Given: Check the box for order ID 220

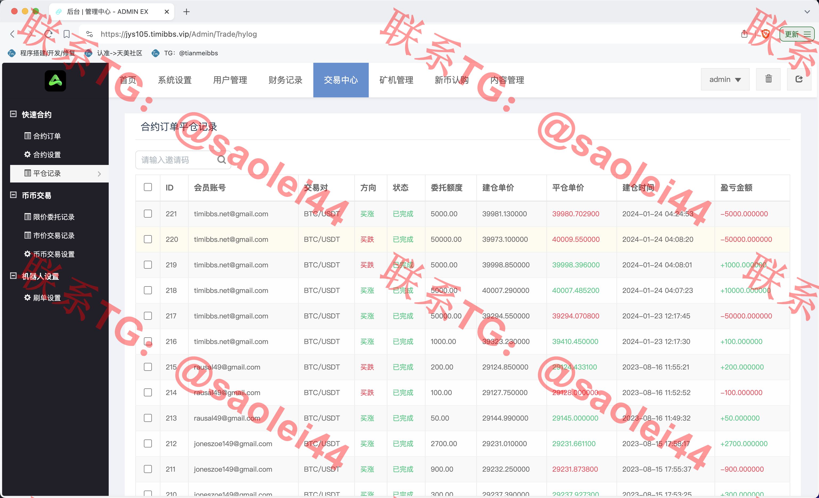Looking at the screenshot, I should [148, 239].
